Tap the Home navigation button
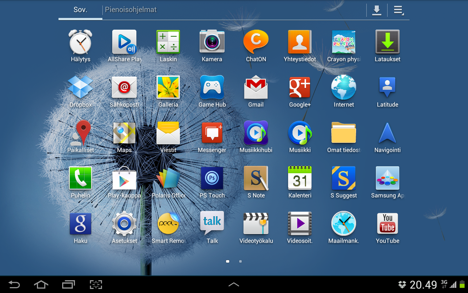This screenshot has height=293, width=468. pyautogui.click(x=41, y=284)
